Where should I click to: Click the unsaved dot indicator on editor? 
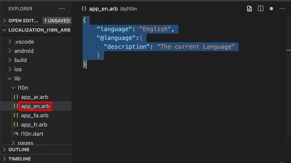[x=271, y=9]
